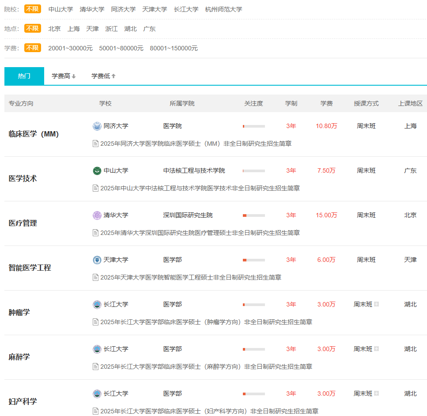Image resolution: width=427 pixels, height=416 pixels.
Task: Click the 15.00万 tuition value
Action: coord(326,215)
